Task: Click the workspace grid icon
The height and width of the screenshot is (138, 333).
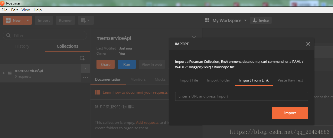Action: [x=207, y=20]
